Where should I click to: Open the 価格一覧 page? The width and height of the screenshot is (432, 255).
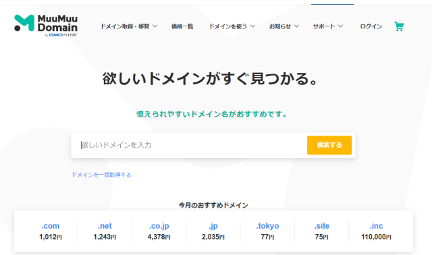[x=182, y=26]
